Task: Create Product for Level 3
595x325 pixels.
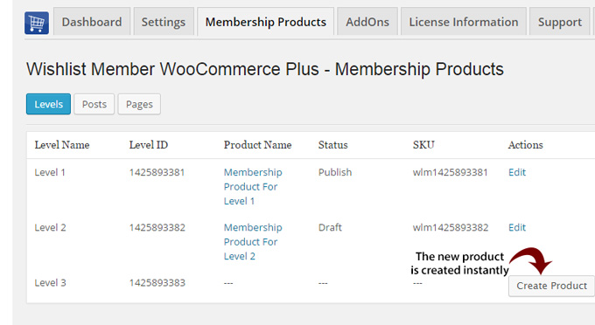Action: pos(552,286)
